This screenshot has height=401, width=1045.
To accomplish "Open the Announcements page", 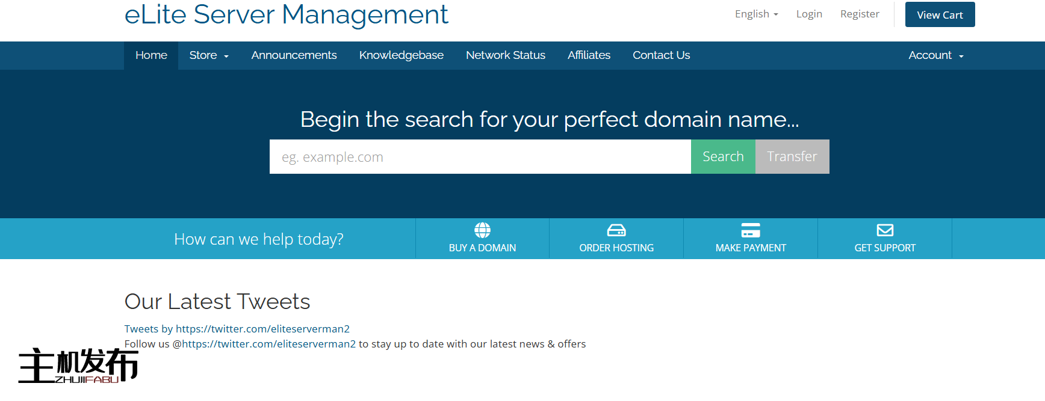I will (x=294, y=55).
